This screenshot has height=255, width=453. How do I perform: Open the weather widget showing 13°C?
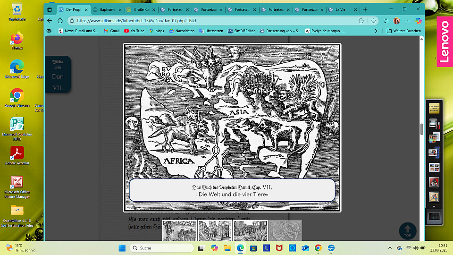pyautogui.click(x=21, y=248)
